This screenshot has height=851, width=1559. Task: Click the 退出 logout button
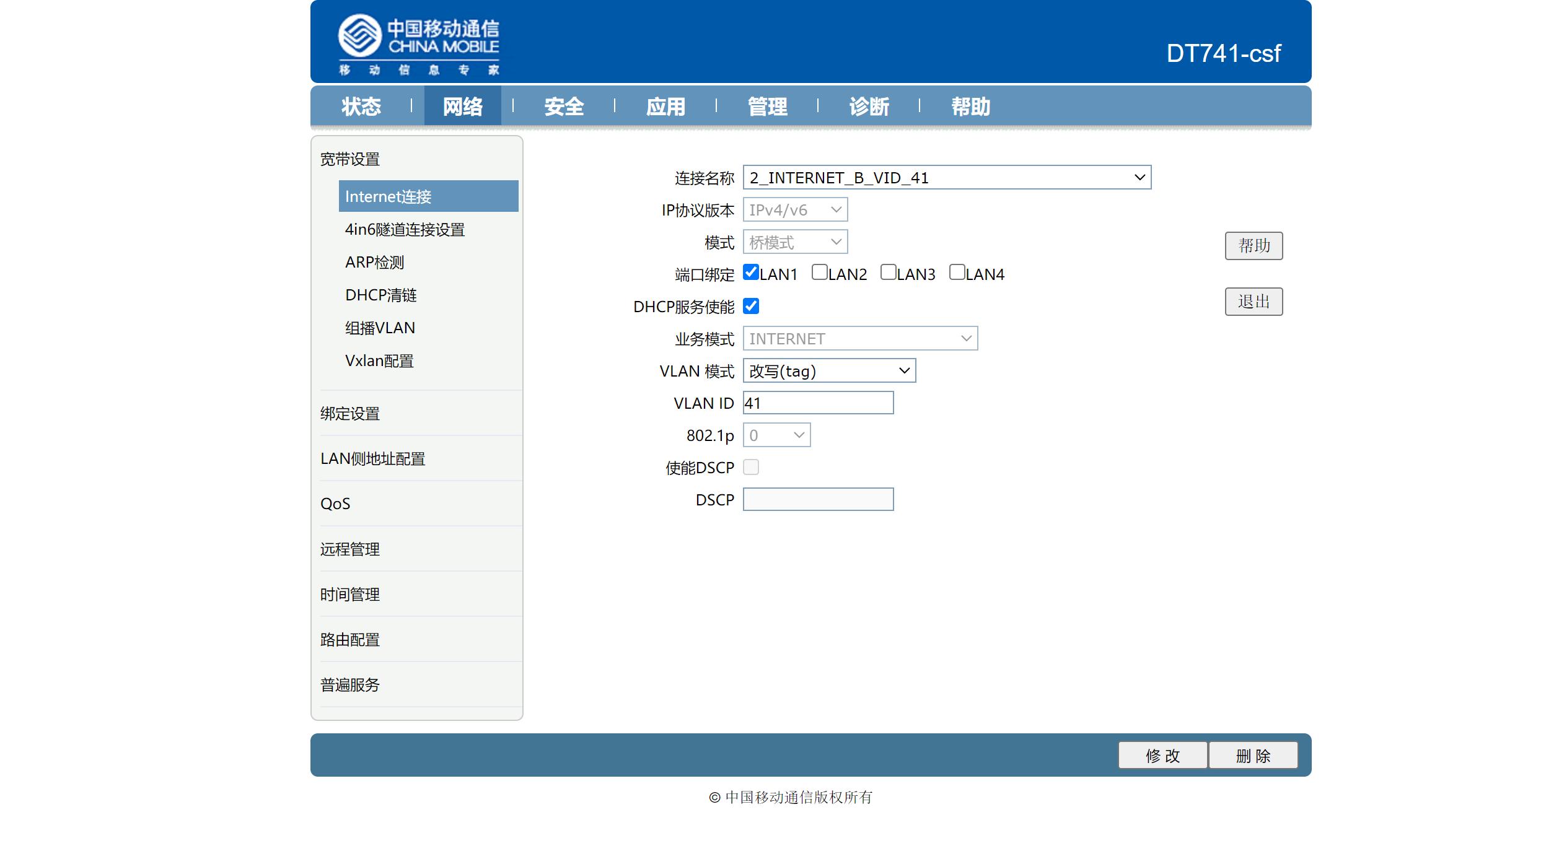tap(1254, 302)
